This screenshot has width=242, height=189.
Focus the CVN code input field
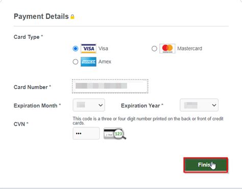coord(86,133)
